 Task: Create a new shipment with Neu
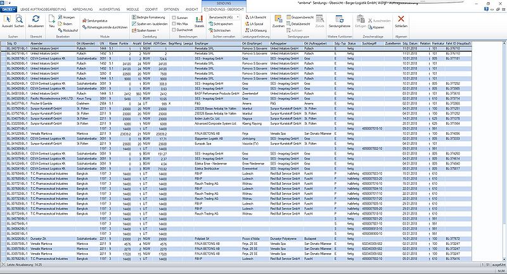[52, 22]
